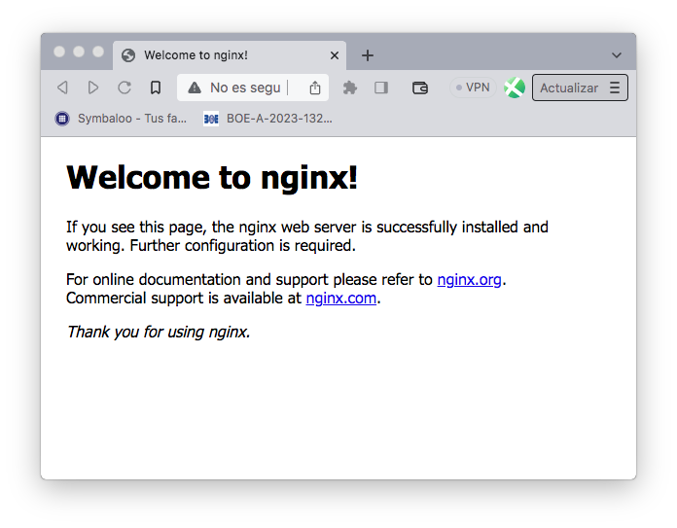Open Symbaloo bookmark in bookmarks bar

pyautogui.click(x=121, y=119)
